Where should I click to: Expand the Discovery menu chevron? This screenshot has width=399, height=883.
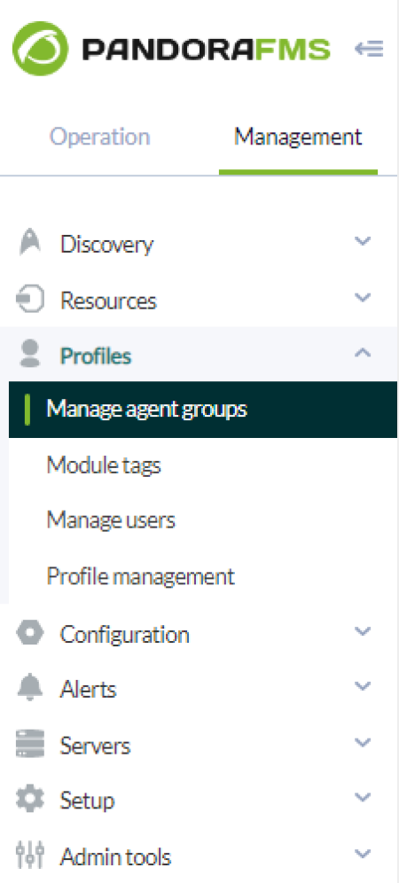[363, 241]
